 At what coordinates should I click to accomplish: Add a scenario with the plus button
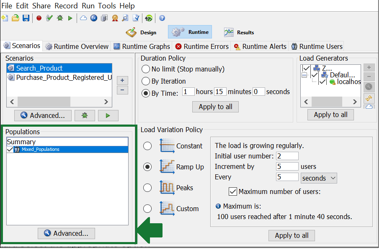[122, 80]
